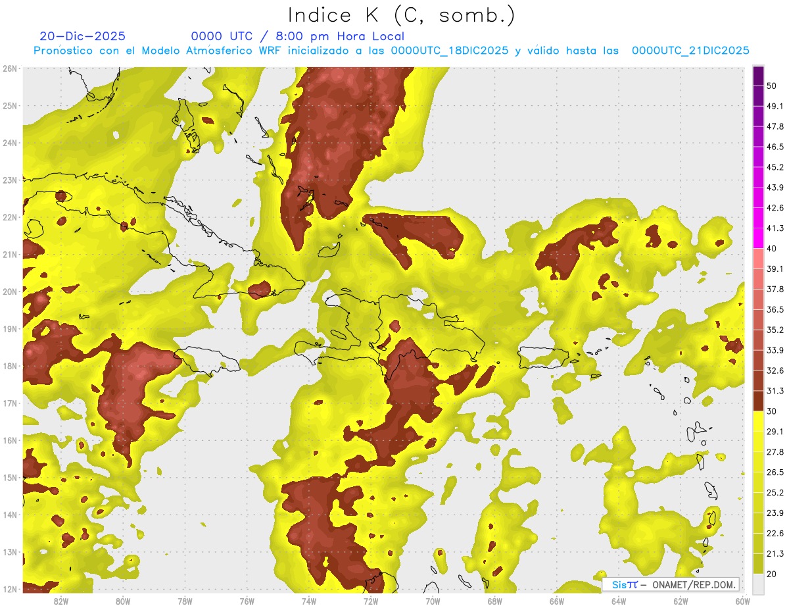Click the longitude label 76W

(x=247, y=601)
